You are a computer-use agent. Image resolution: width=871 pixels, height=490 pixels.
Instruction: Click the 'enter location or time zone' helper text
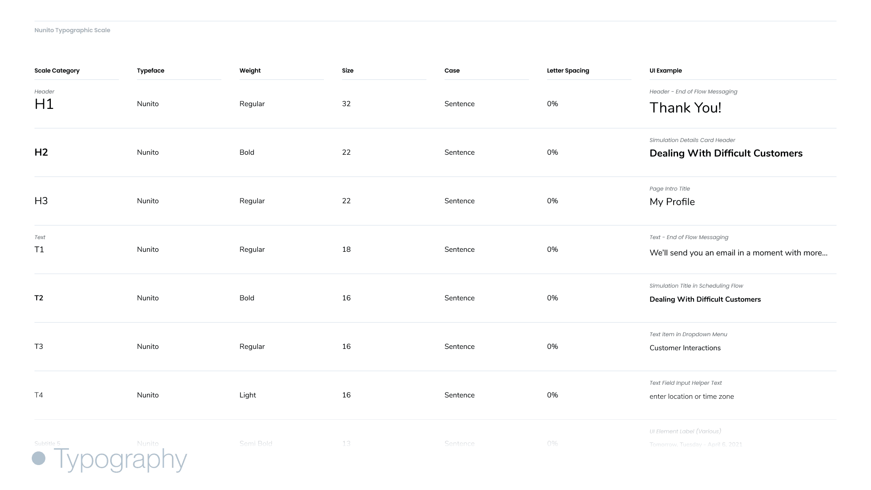[x=691, y=397]
